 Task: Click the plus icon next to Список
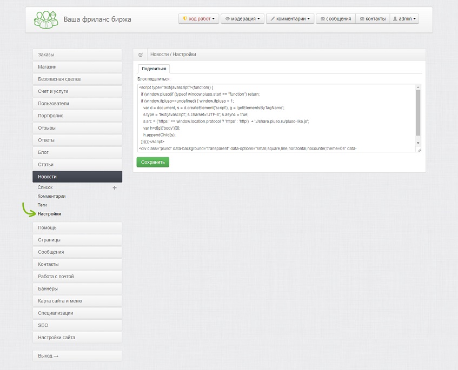[115, 187]
